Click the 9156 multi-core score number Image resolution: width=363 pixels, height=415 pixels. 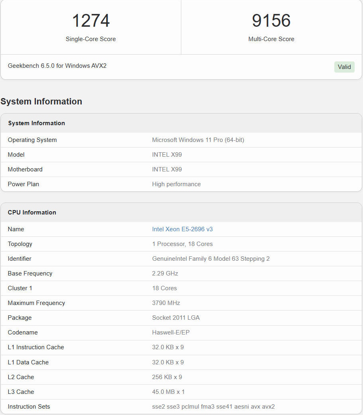271,21
